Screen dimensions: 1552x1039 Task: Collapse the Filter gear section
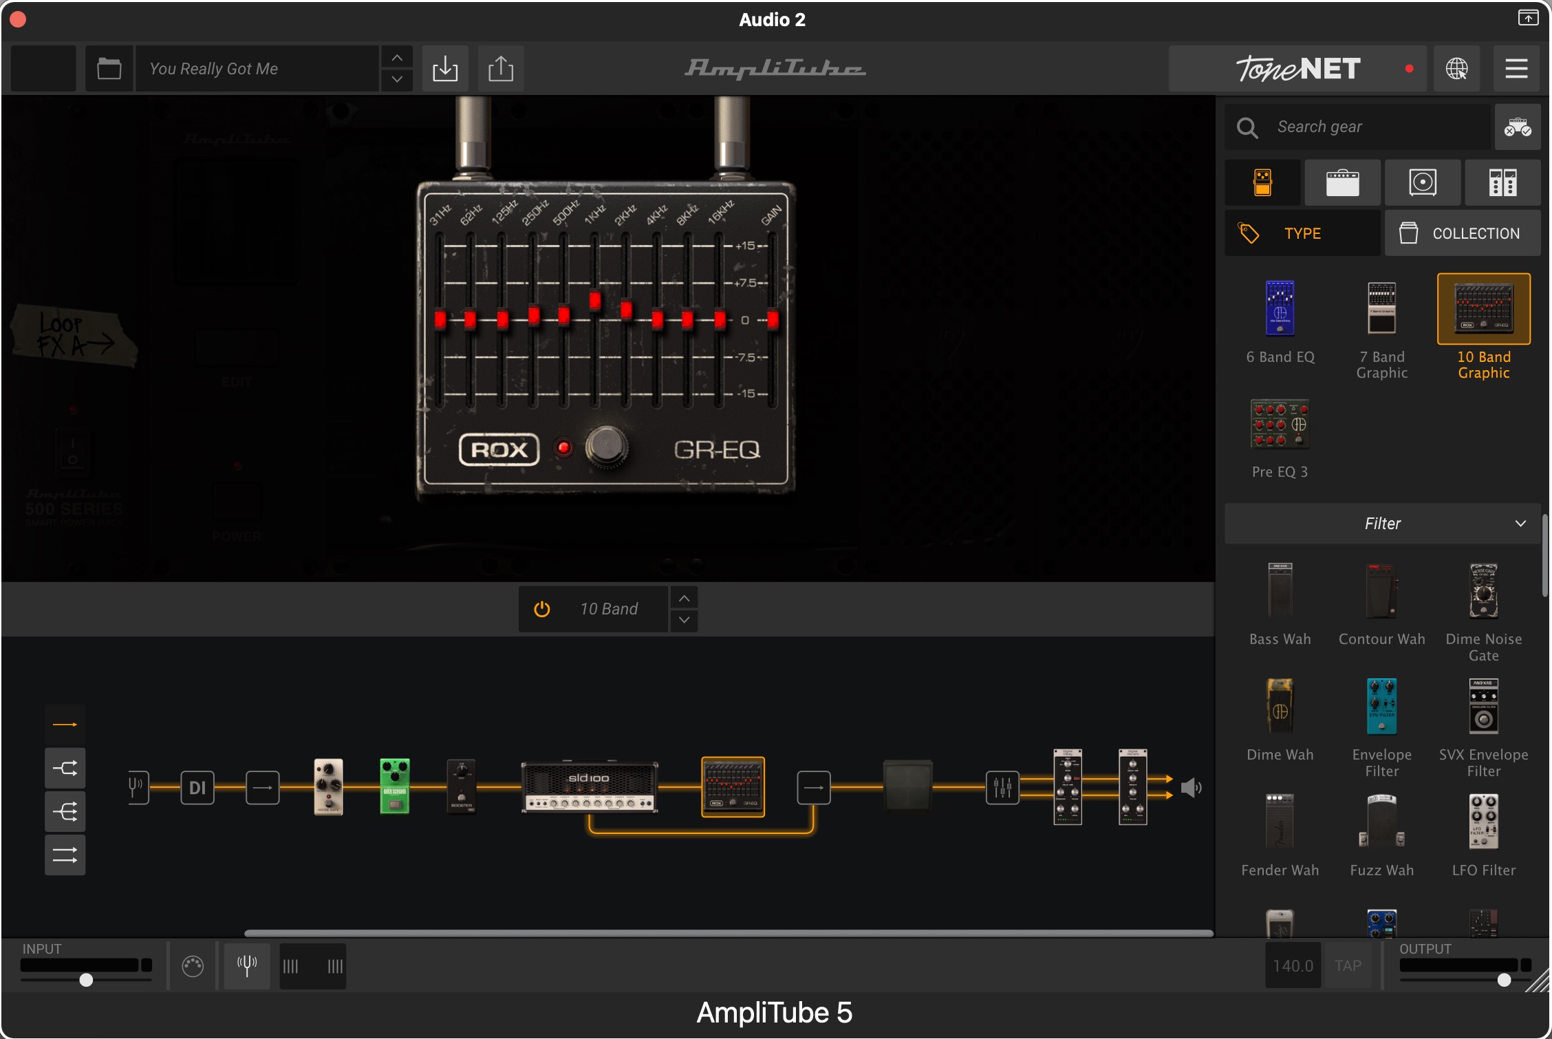[1383, 524]
